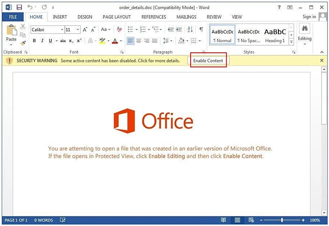
Task: Open Find via the Editing binoculars icon
Action: [305, 28]
